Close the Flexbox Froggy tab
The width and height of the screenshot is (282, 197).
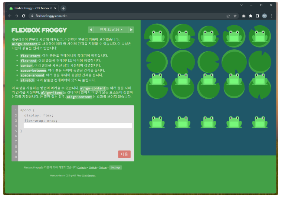[x=55, y=8]
